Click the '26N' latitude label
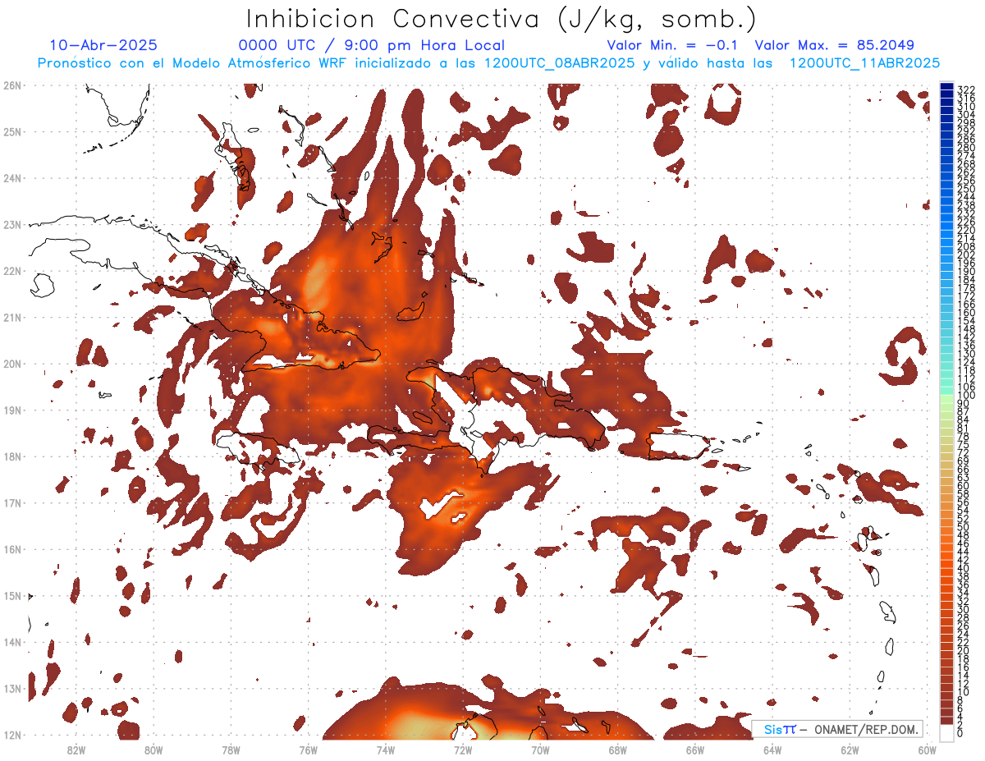The image size is (985, 761). click(12, 85)
